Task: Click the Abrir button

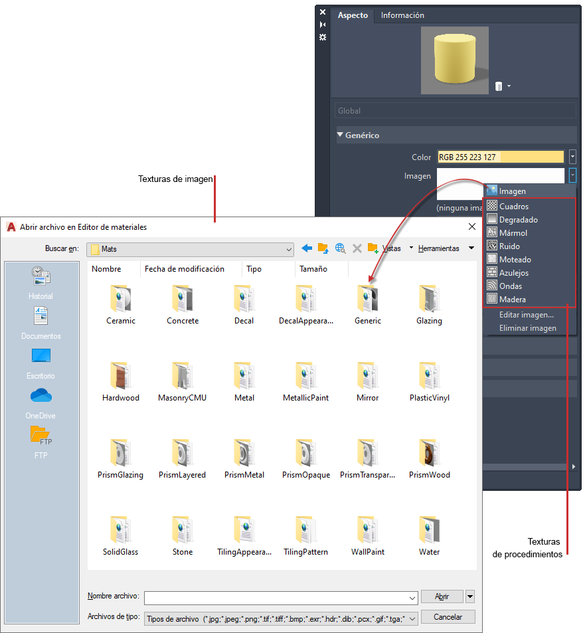Action: click(442, 596)
